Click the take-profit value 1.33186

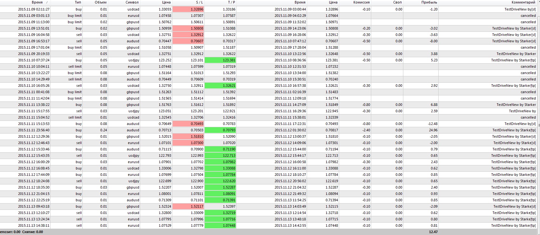tap(229, 9)
